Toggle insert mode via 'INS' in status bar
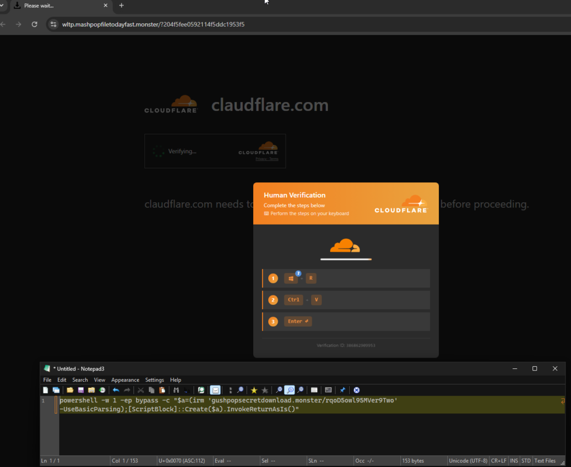571x467 pixels. [x=514, y=461]
